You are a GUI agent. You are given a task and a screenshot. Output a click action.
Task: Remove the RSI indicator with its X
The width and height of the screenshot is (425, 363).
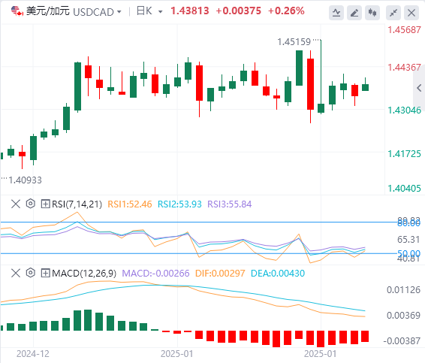pos(16,204)
